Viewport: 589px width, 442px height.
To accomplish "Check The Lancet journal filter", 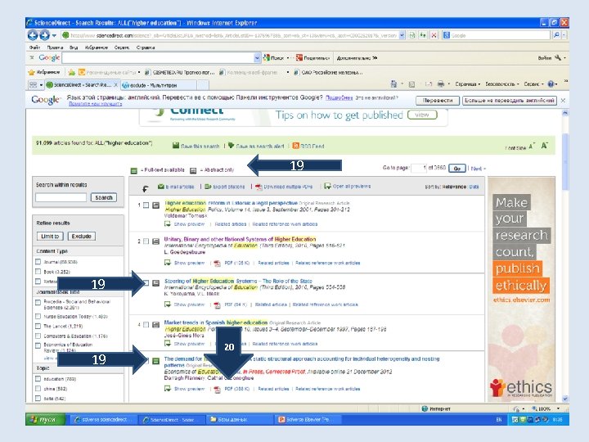I will [x=38, y=327].
